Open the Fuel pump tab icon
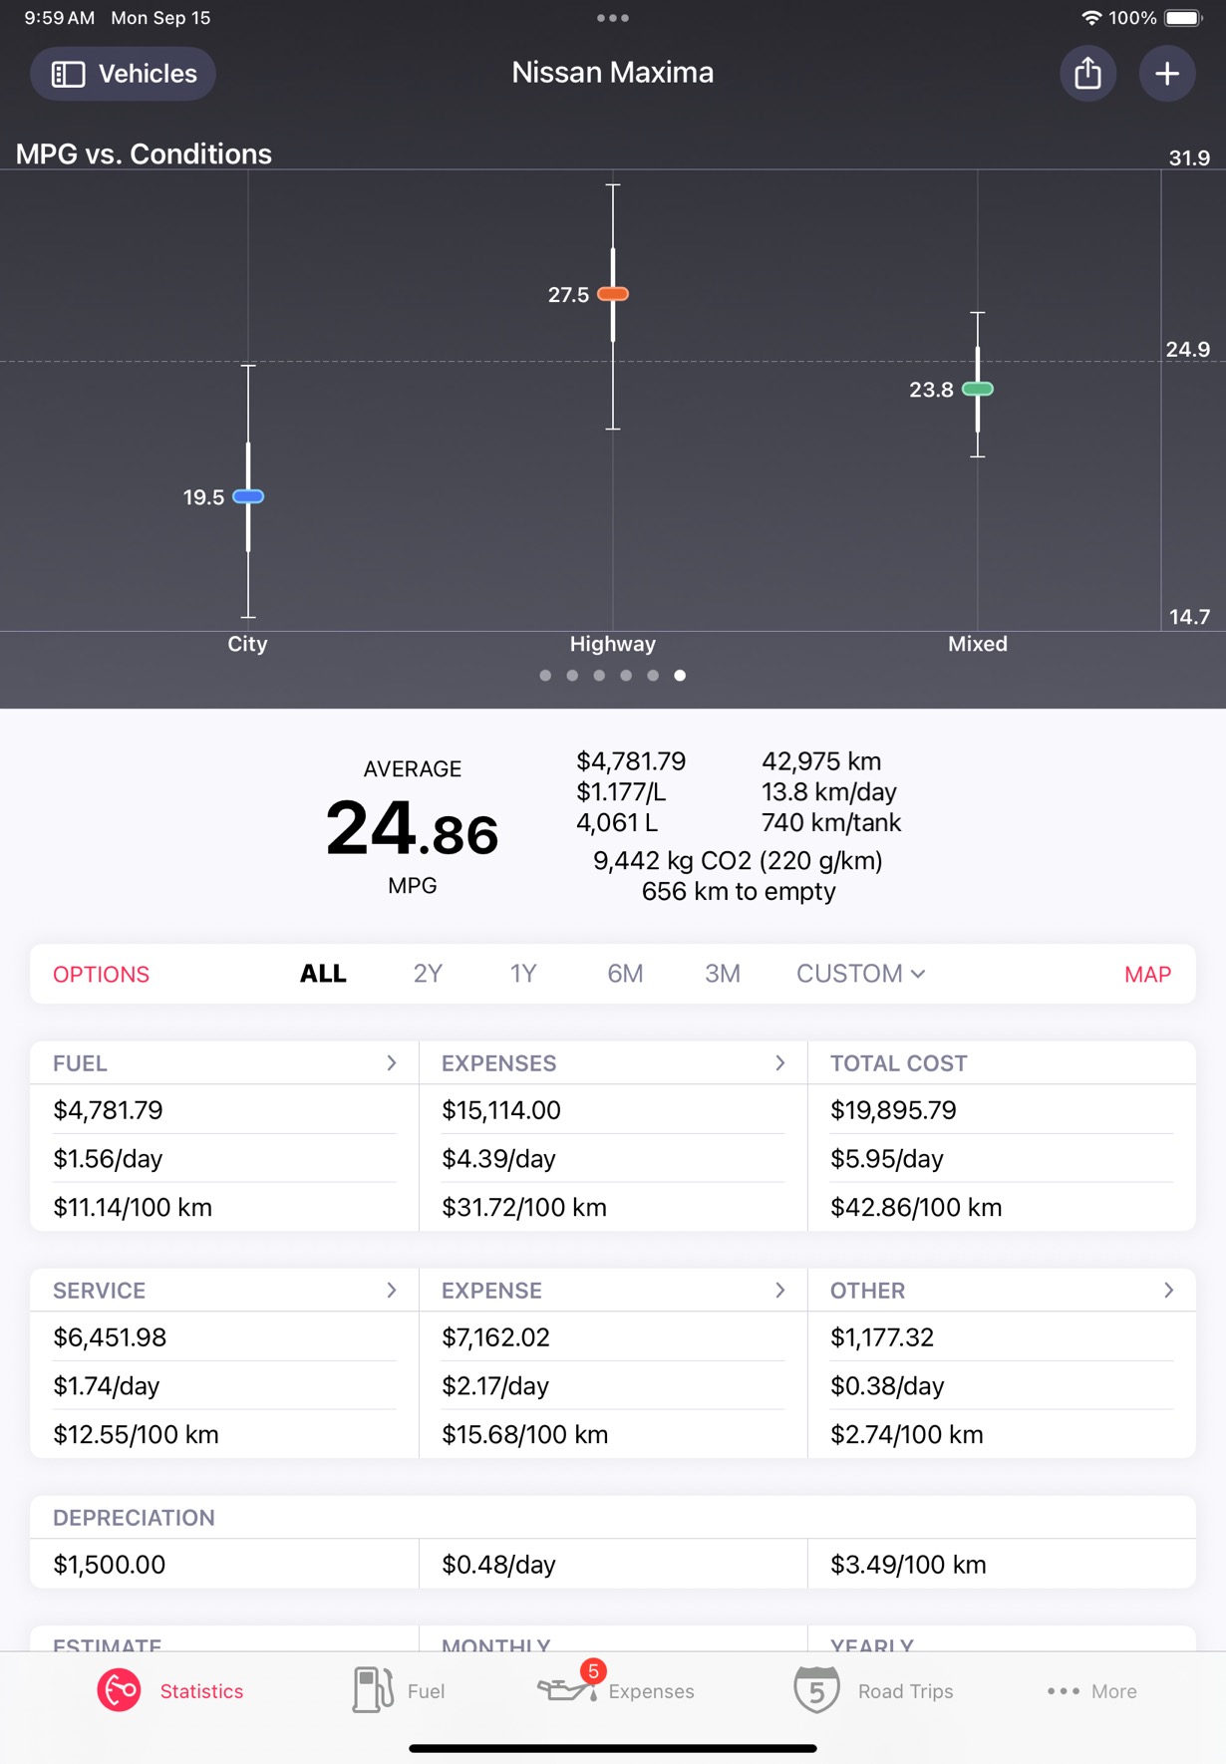This screenshot has width=1226, height=1764. click(x=373, y=1690)
